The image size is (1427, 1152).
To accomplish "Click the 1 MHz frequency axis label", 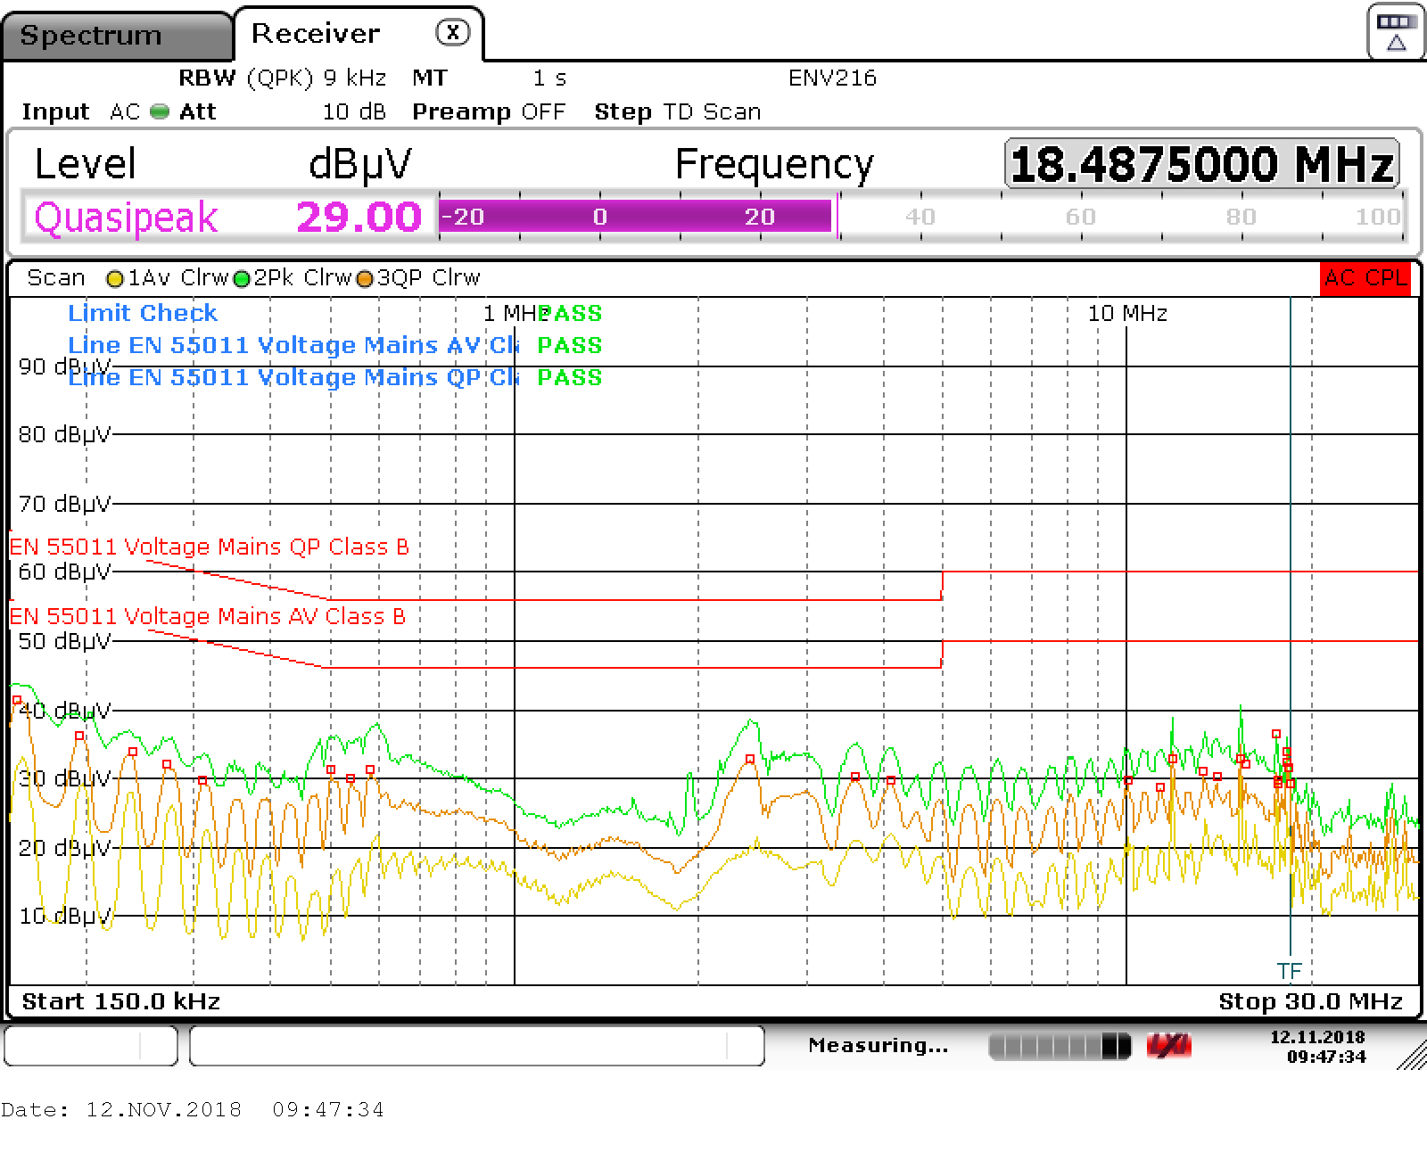I will pyautogui.click(x=516, y=313).
